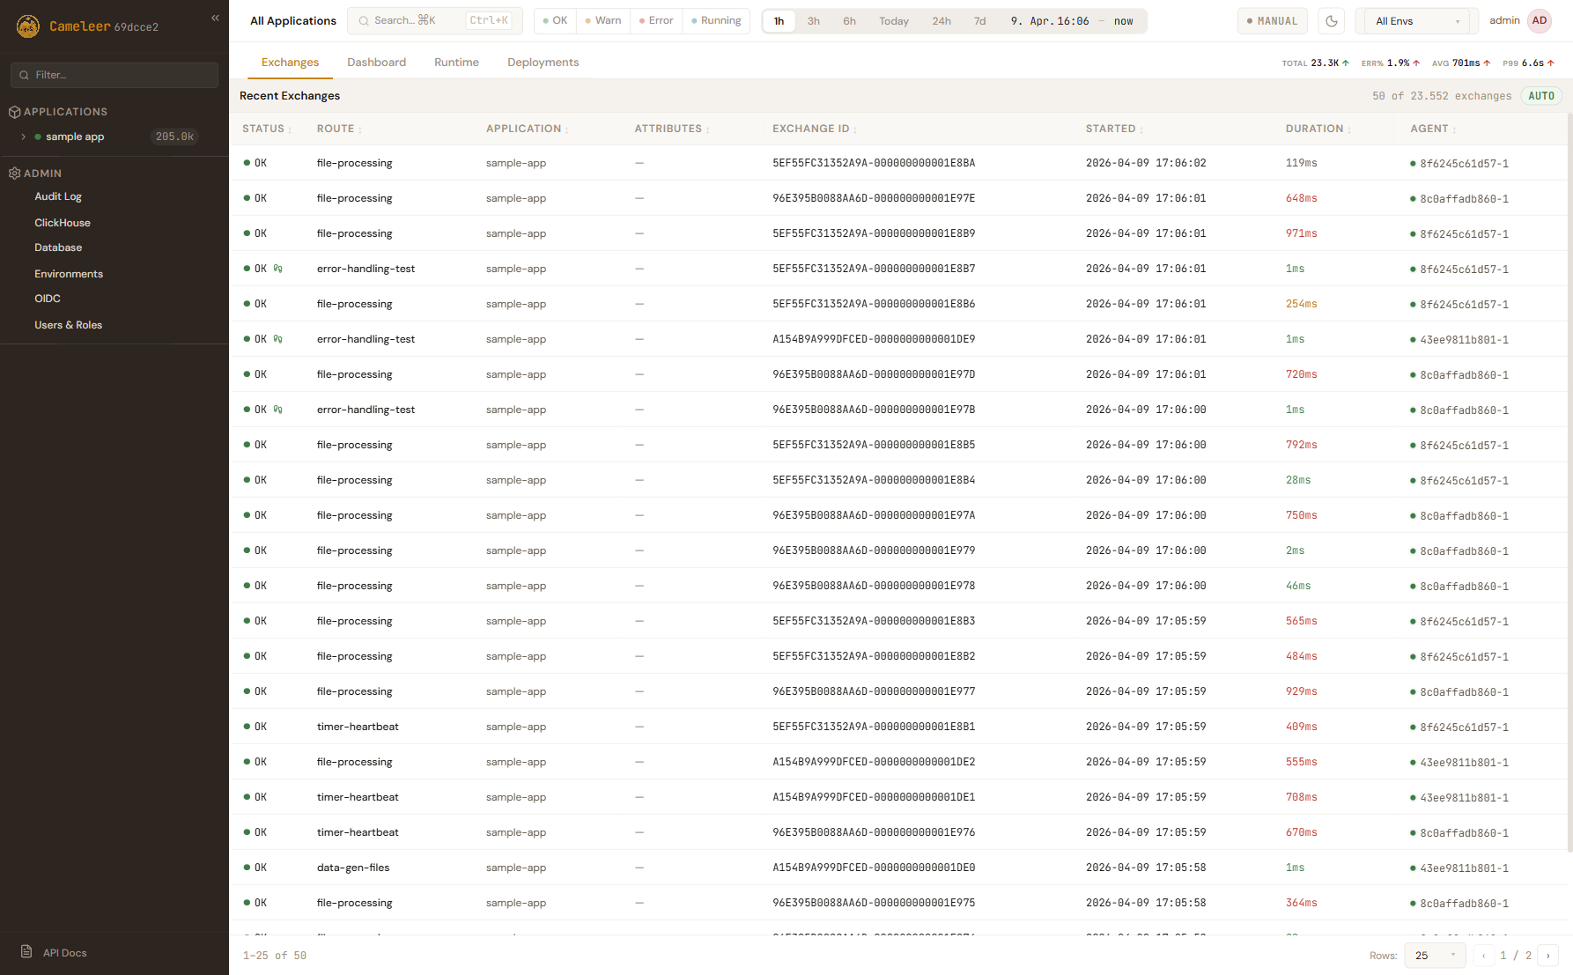Screen dimensions: 1573x975
Task: Toggle the OK status filter
Action: [x=555, y=21]
